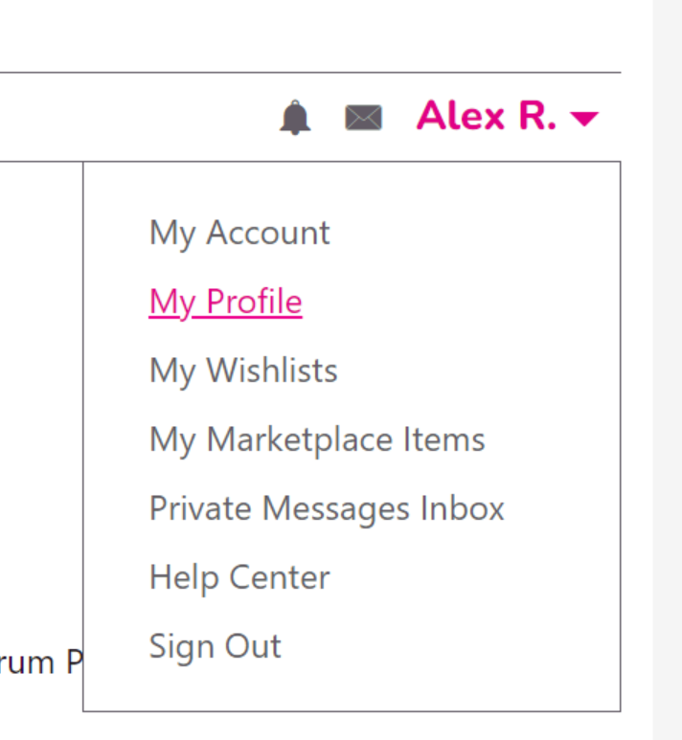This screenshot has height=740, width=682.
Task: Click the pink caret beside Alex R.
Action: tap(583, 119)
